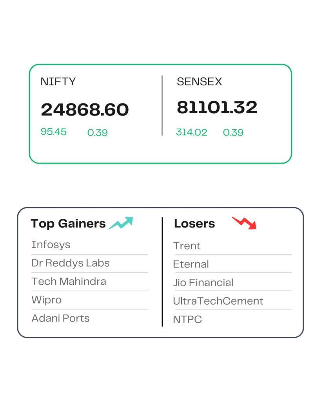The height and width of the screenshot is (401, 321).
Task: Click the green upward trend arrow icon
Action: click(121, 223)
